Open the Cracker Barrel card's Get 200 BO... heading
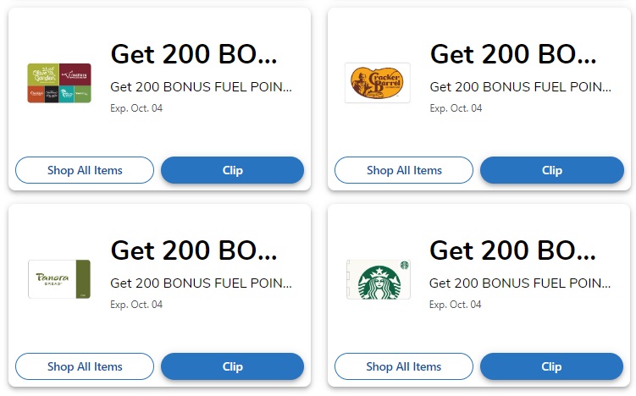The image size is (636, 396). tap(513, 54)
